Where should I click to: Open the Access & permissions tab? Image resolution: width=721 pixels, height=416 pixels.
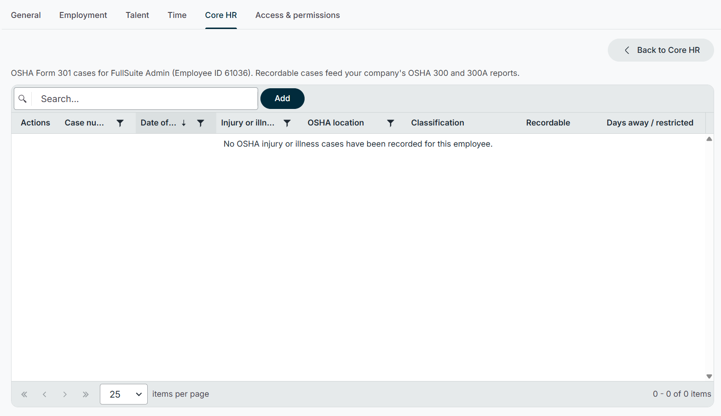tap(298, 15)
